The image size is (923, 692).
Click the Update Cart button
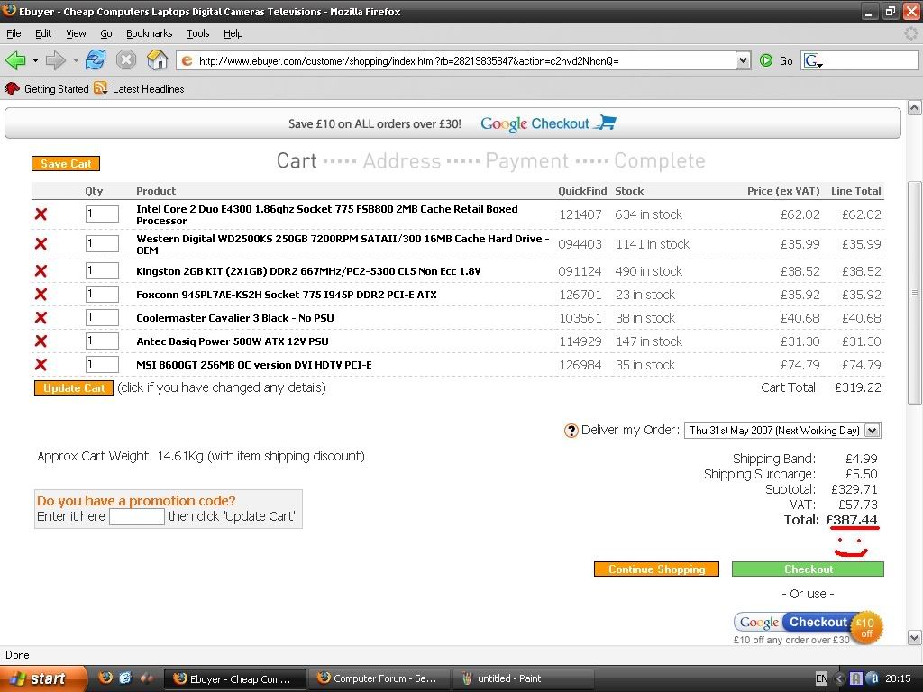pyautogui.click(x=74, y=388)
